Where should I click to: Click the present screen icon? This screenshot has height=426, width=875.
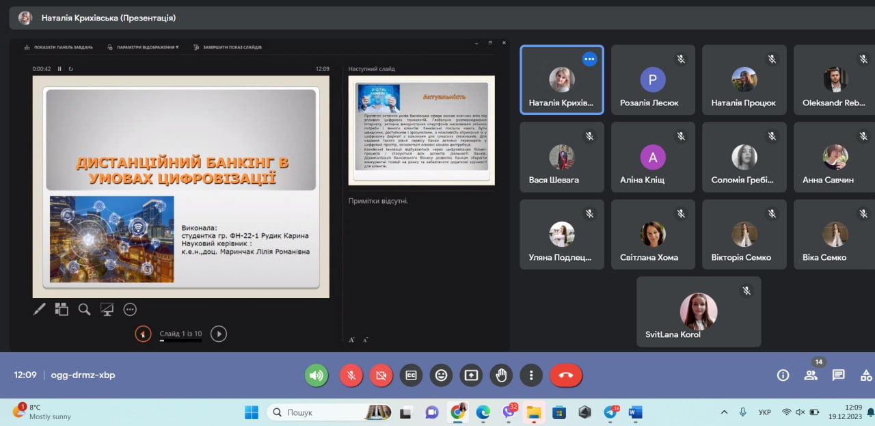471,375
